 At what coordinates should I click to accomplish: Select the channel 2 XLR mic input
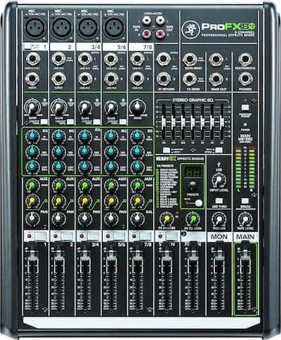(62, 27)
